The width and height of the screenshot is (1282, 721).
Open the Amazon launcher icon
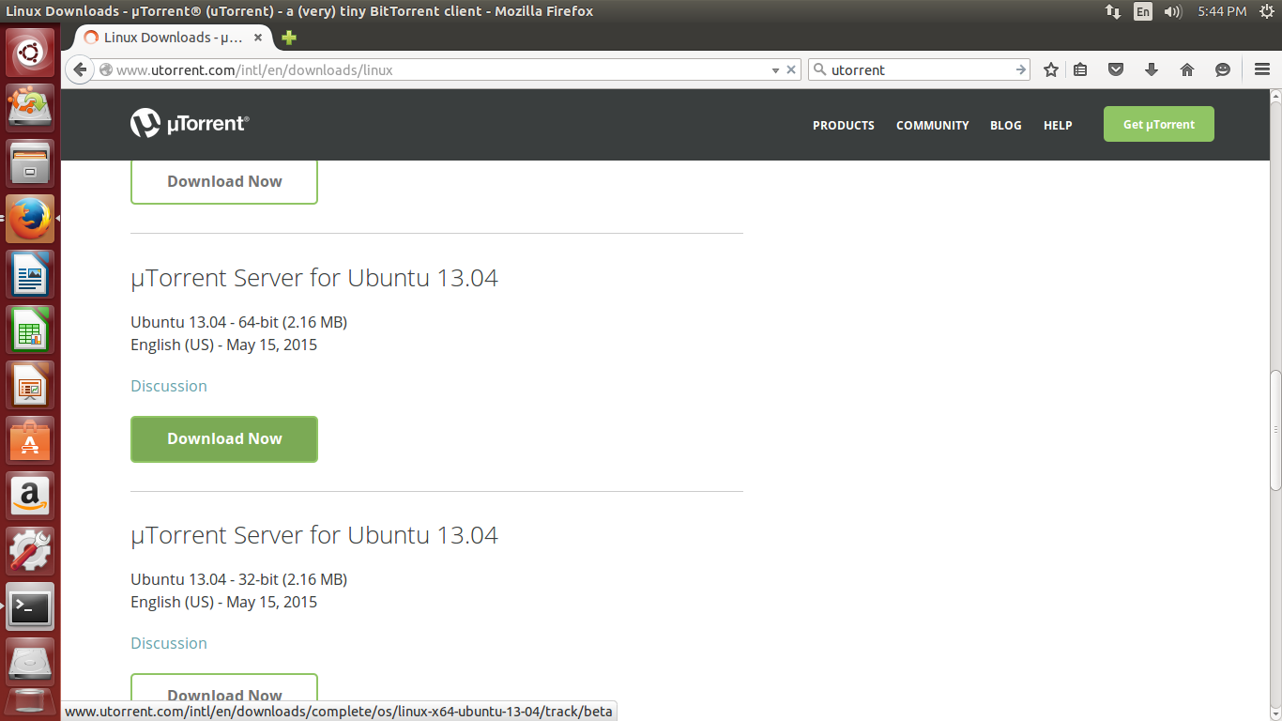(30, 496)
